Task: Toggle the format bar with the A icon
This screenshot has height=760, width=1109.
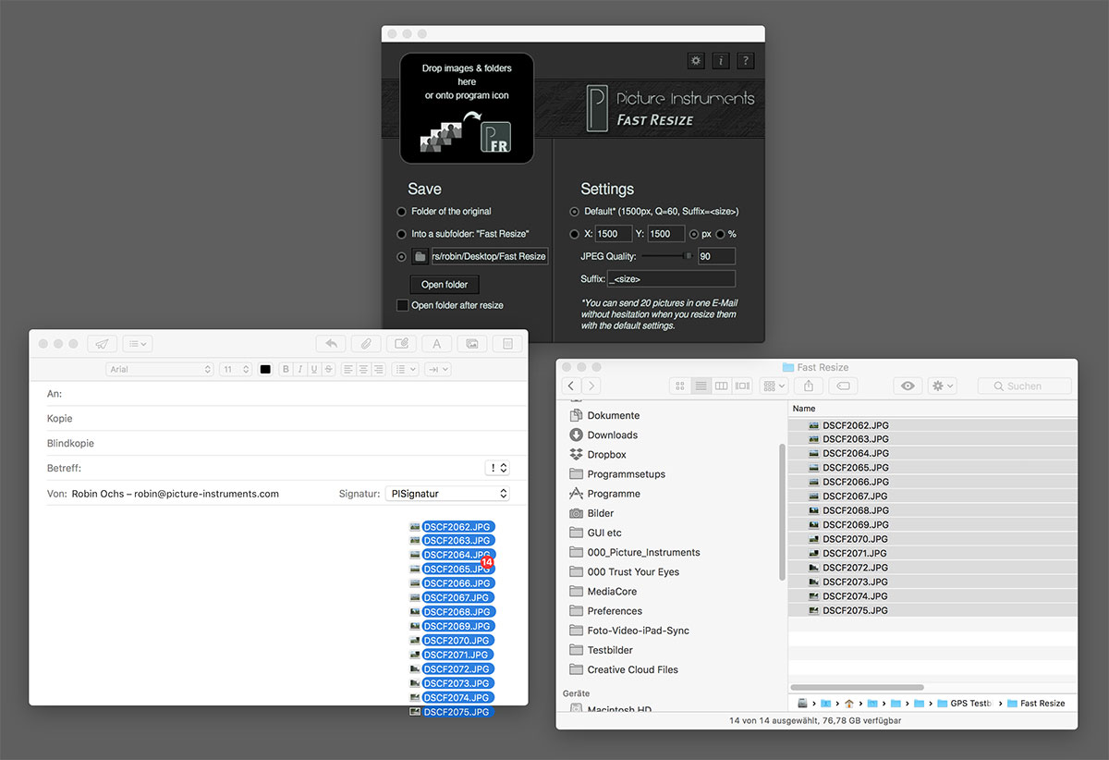Action: tap(436, 344)
